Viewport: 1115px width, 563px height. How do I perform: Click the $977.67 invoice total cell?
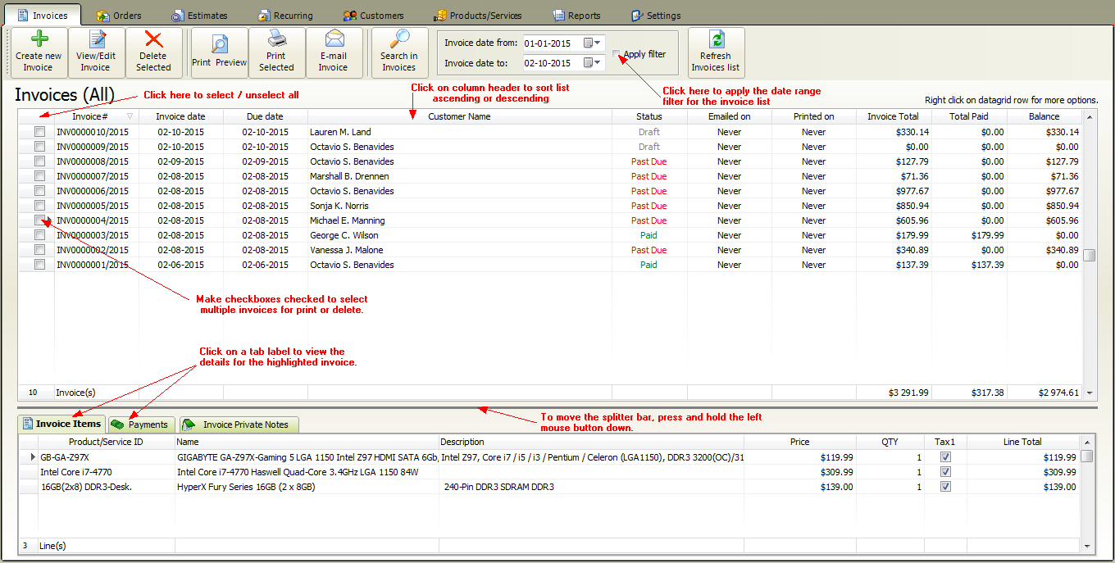[x=894, y=191]
